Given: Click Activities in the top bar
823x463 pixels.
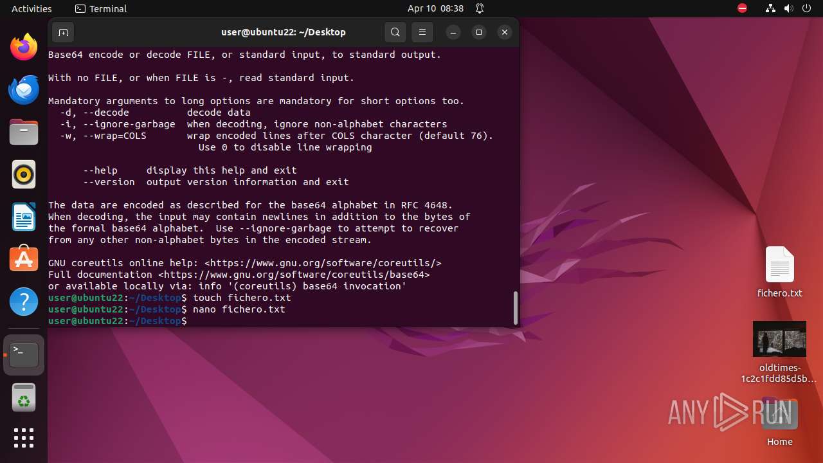Looking at the screenshot, I should [32, 8].
